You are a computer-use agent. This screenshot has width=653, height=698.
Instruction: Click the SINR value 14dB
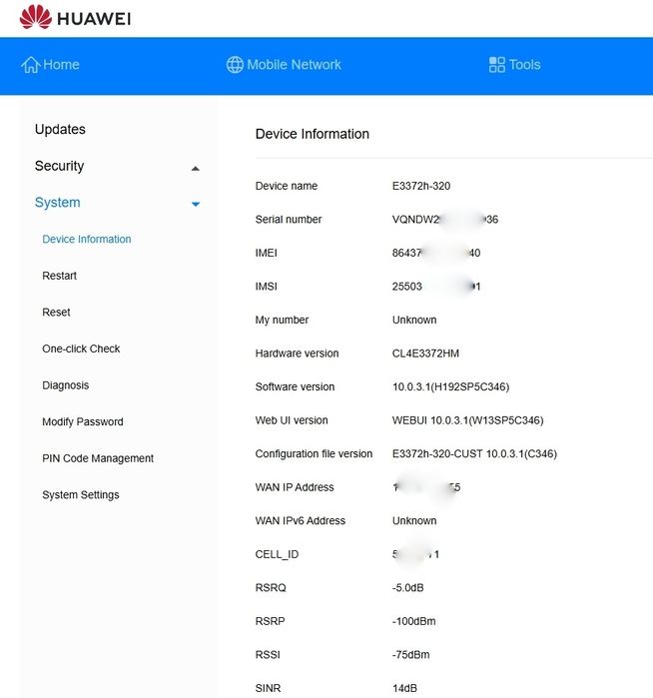point(404,688)
